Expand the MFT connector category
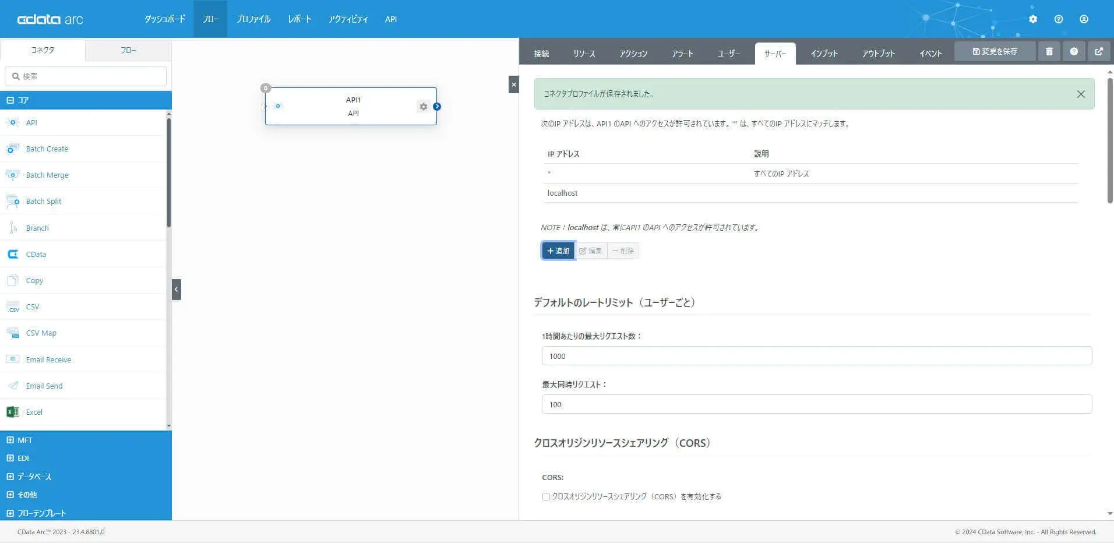Screen dimensions: 1114x543 (10, 440)
